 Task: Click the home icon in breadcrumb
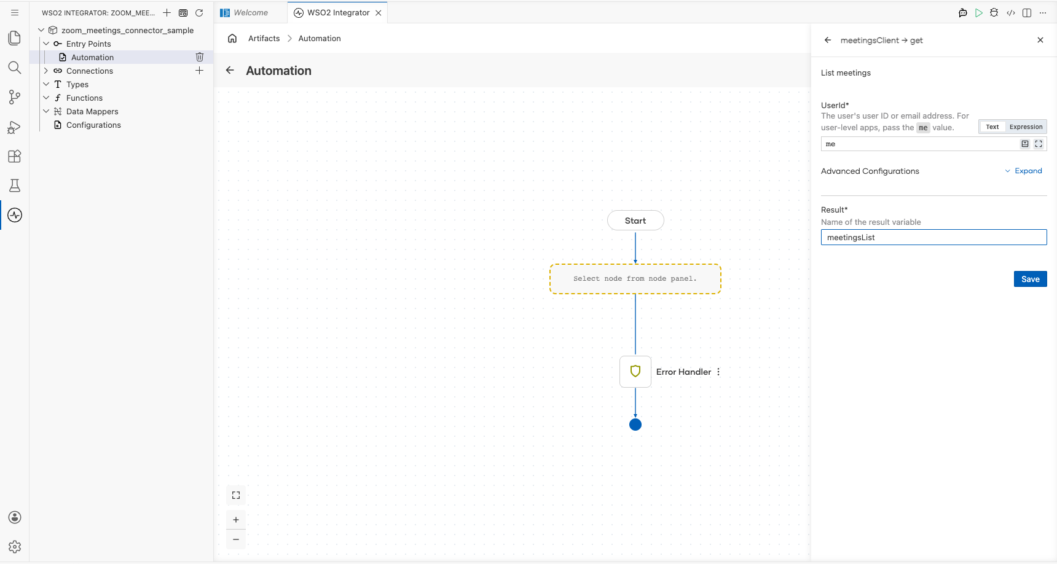tap(232, 38)
